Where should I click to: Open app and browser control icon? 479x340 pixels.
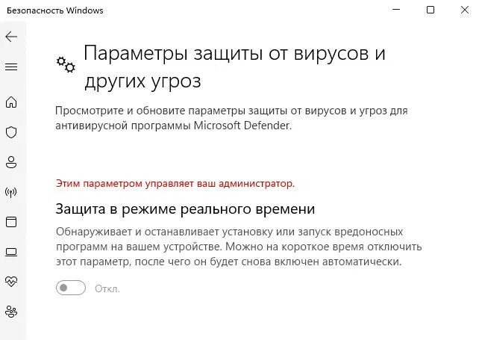[11, 222]
